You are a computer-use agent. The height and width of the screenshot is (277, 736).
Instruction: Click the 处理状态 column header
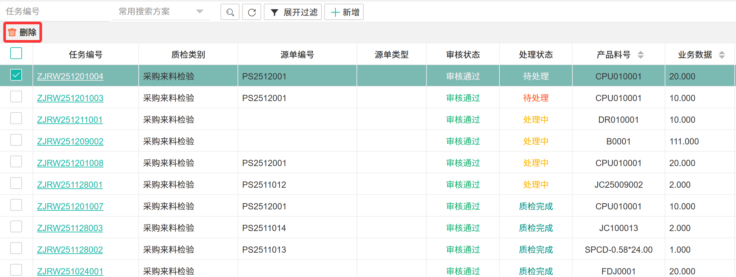(536, 54)
